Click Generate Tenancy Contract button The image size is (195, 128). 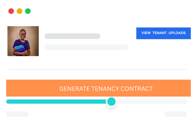click(99, 88)
